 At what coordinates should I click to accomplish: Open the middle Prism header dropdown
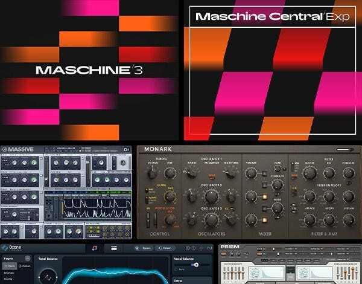point(317,249)
